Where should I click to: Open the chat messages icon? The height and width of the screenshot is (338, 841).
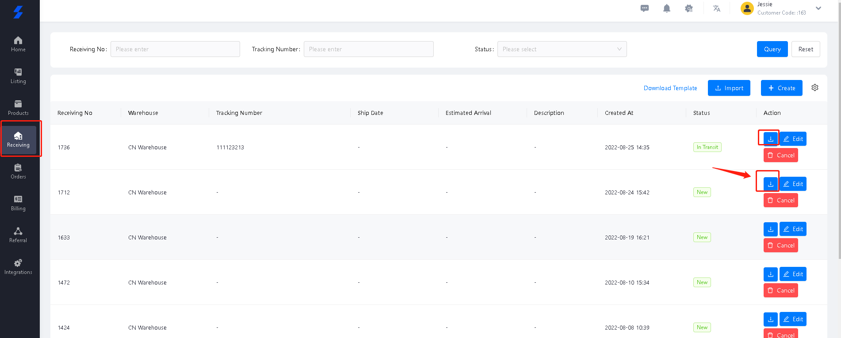645,8
